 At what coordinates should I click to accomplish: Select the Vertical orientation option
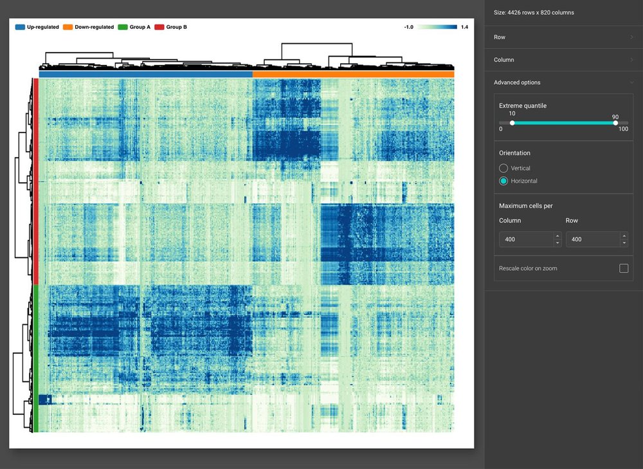tap(502, 168)
